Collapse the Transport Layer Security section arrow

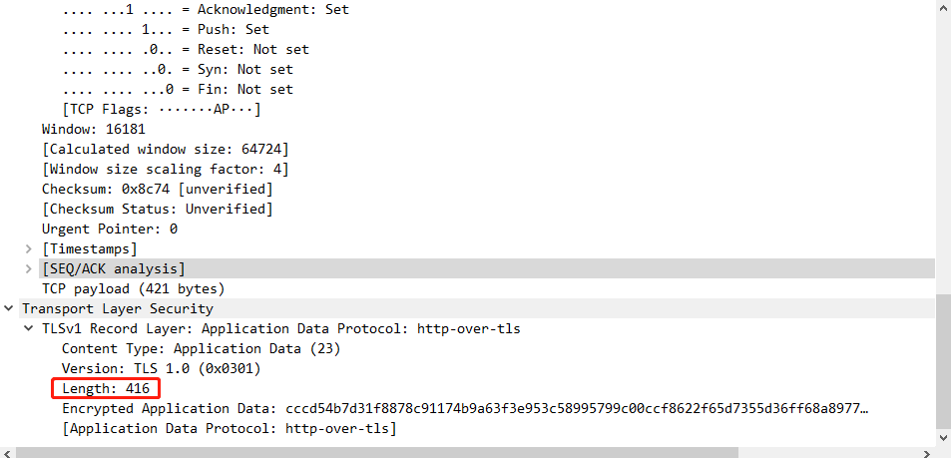(9, 308)
